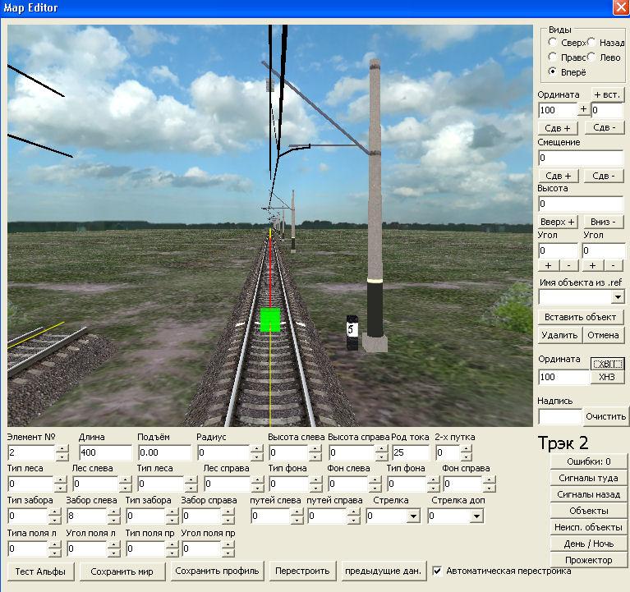Choose the Лево view option
The image size is (630, 592).
(x=593, y=57)
